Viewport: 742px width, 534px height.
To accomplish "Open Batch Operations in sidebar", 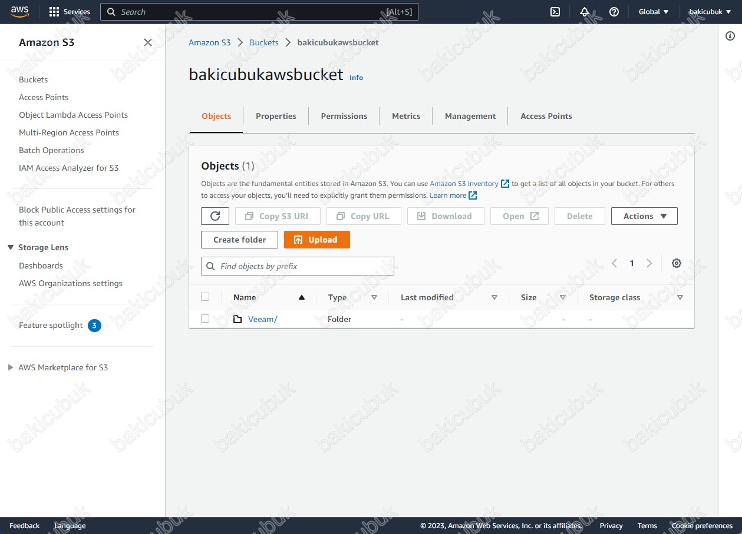I will (51, 150).
